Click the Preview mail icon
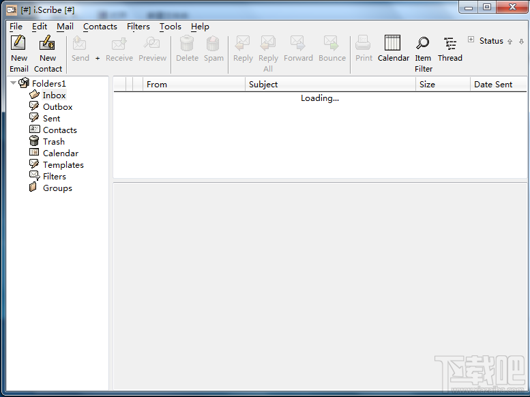530x397 pixels. coord(152,43)
